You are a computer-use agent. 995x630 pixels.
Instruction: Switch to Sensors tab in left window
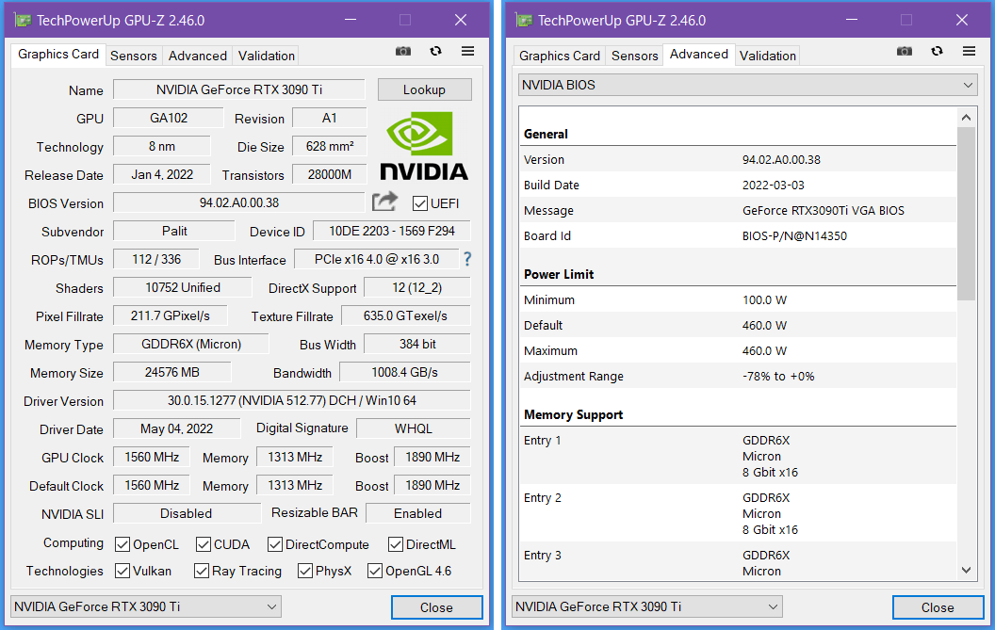point(133,56)
